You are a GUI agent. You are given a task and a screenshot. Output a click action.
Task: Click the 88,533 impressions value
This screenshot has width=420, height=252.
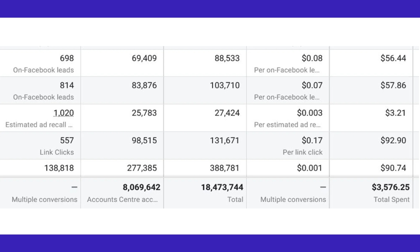[227, 58]
